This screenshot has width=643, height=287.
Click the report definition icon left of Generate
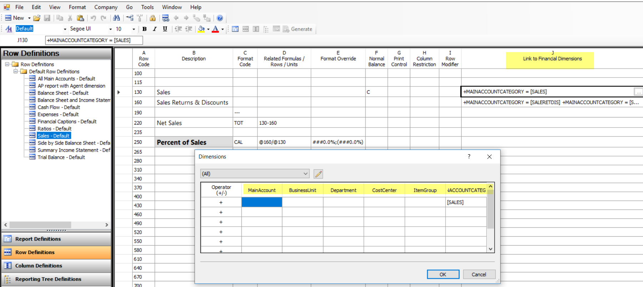235,29
